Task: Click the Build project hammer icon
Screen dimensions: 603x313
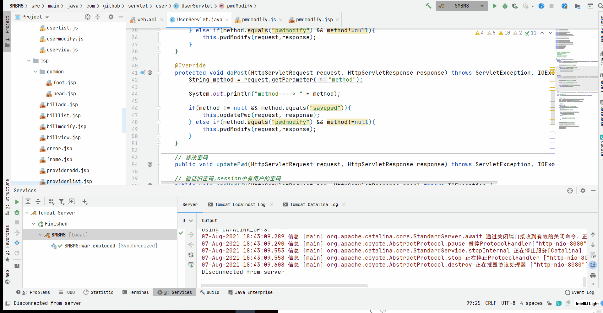Action: [x=428, y=6]
